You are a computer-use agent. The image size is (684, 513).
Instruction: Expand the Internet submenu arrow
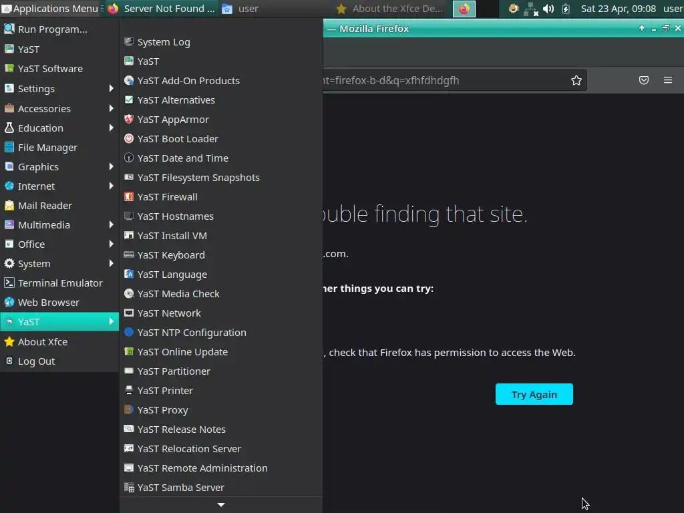pyautogui.click(x=112, y=186)
